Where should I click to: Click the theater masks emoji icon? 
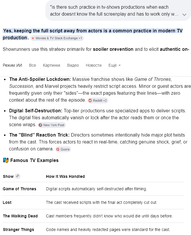pos(6,160)
